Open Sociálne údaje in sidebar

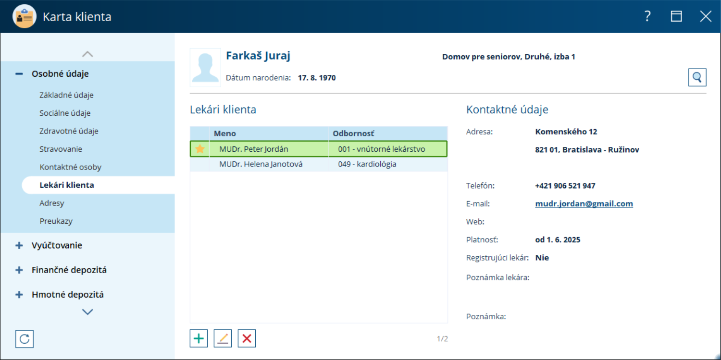click(x=65, y=113)
